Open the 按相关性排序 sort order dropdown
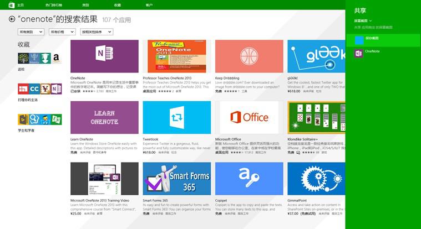Viewport: 421px width, 229px height. 97,32
